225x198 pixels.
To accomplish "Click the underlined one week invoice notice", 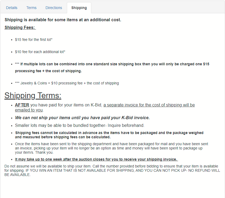I will [96, 159].
